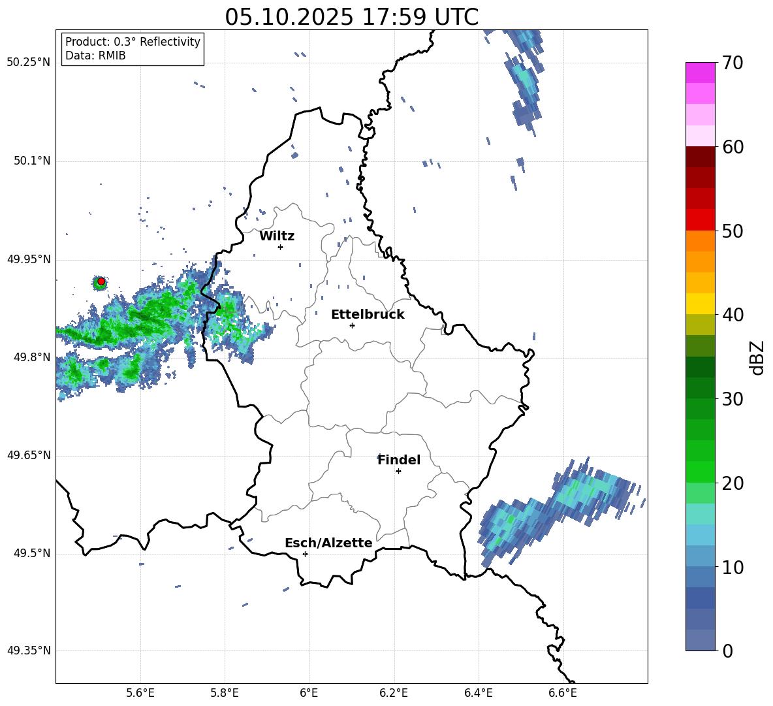Click the 6.2°E longitude tick label
The image size is (773, 706).
pos(394,693)
